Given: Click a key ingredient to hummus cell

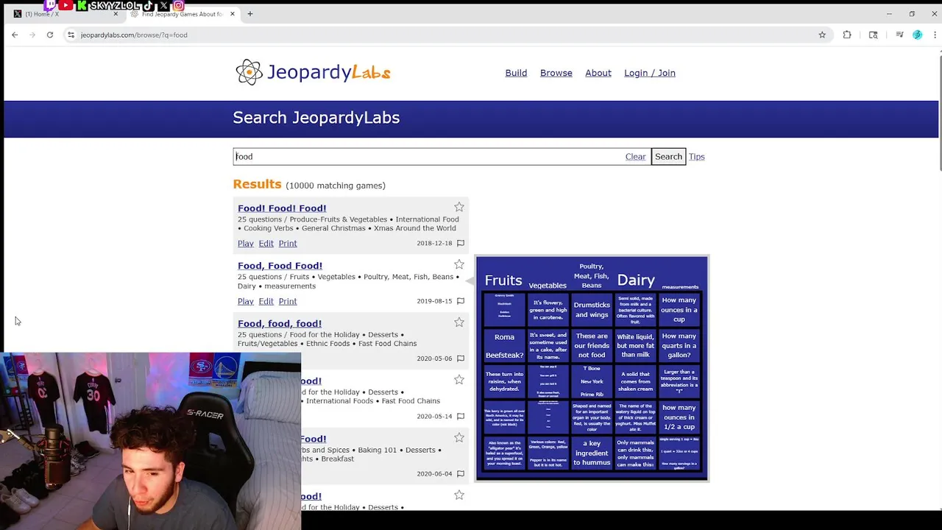Looking at the screenshot, I should (x=592, y=453).
